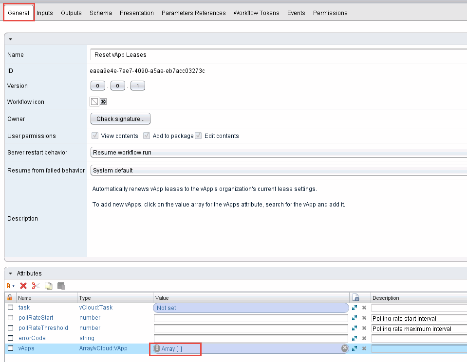Click the scissors Cut icon
The height and width of the screenshot is (362, 467).
tap(36, 286)
